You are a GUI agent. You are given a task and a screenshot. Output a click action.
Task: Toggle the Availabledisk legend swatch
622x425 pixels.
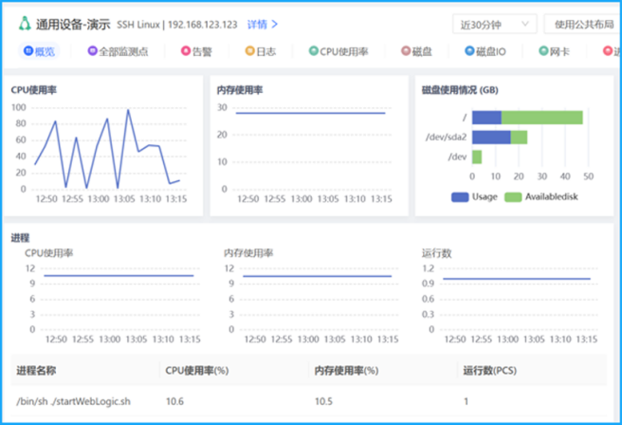point(513,196)
